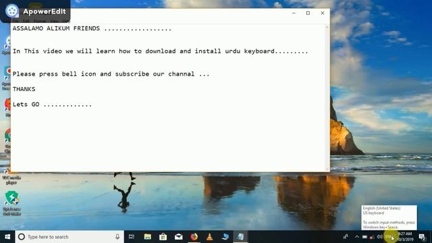
Task: Click the Notepad scrollbar down arrow
Action: (327, 169)
